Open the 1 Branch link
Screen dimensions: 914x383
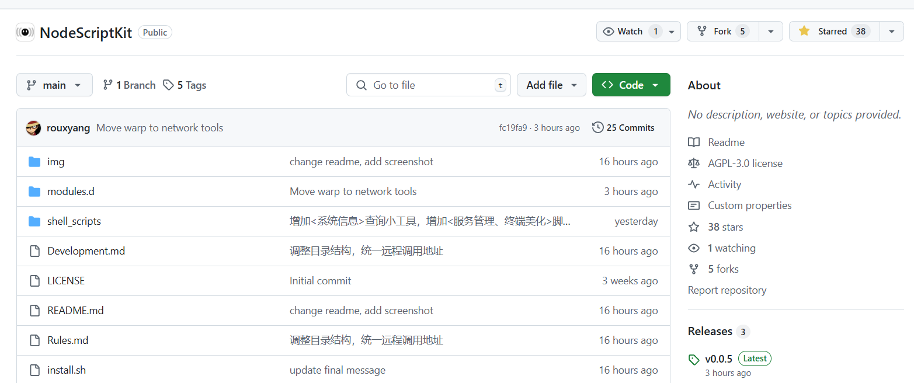(x=129, y=85)
